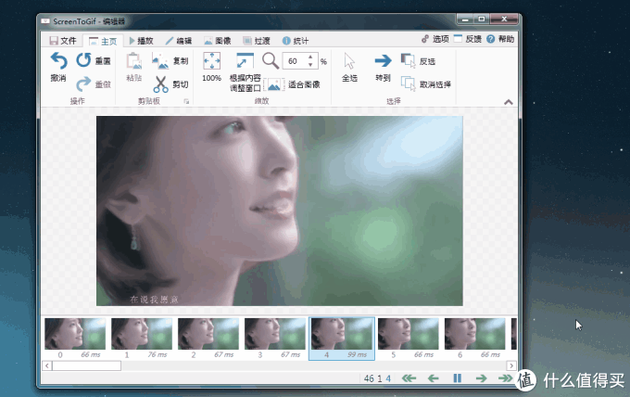Screen dimensions: 630x397
Task: Open Help (帮助) question mark icon
Action: (x=491, y=39)
